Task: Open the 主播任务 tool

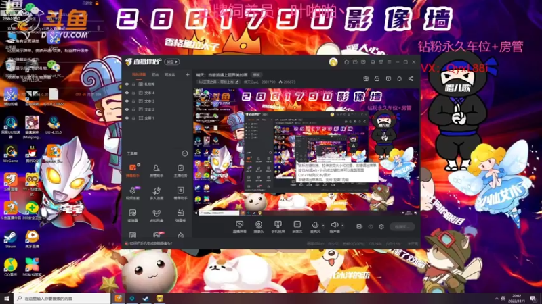Action: [x=180, y=171]
